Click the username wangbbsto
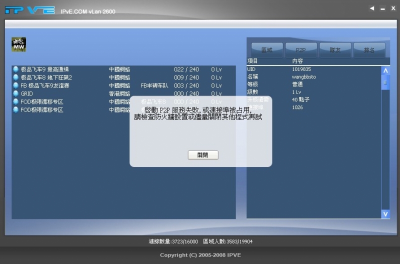400x264 pixels. 304,77
